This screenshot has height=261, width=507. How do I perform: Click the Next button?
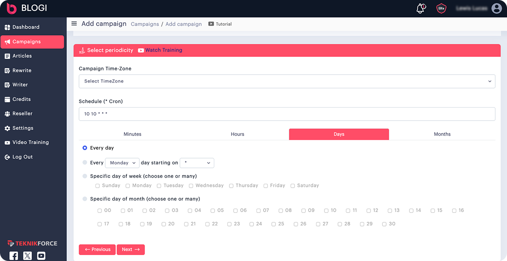pos(131,249)
